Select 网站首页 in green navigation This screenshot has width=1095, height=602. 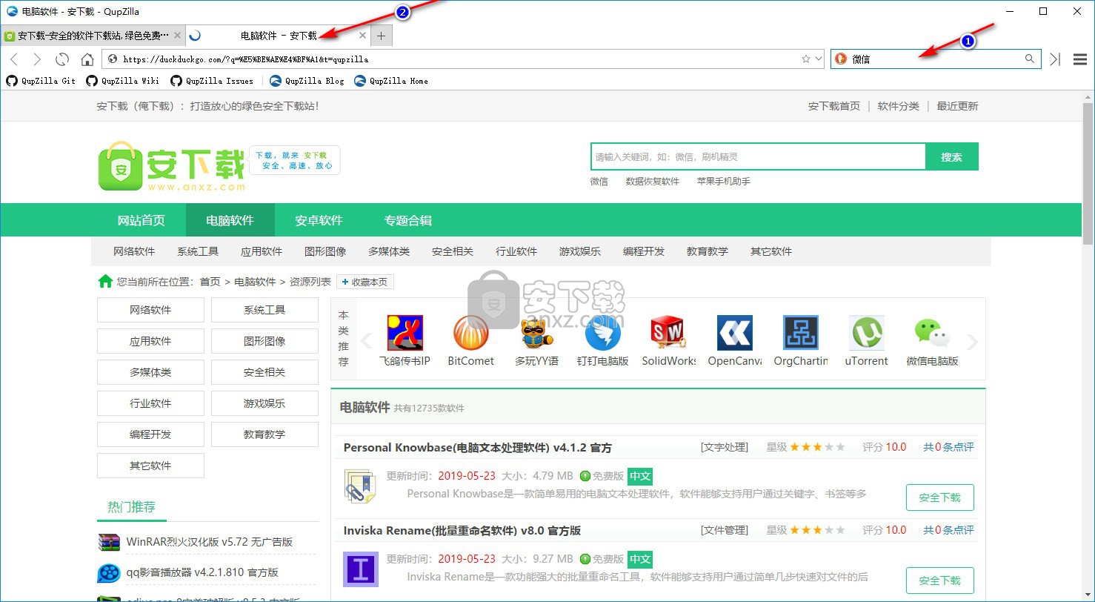click(141, 220)
